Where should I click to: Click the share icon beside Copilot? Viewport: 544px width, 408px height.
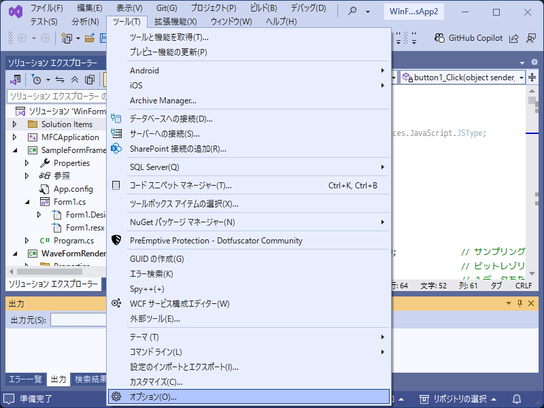click(x=514, y=38)
